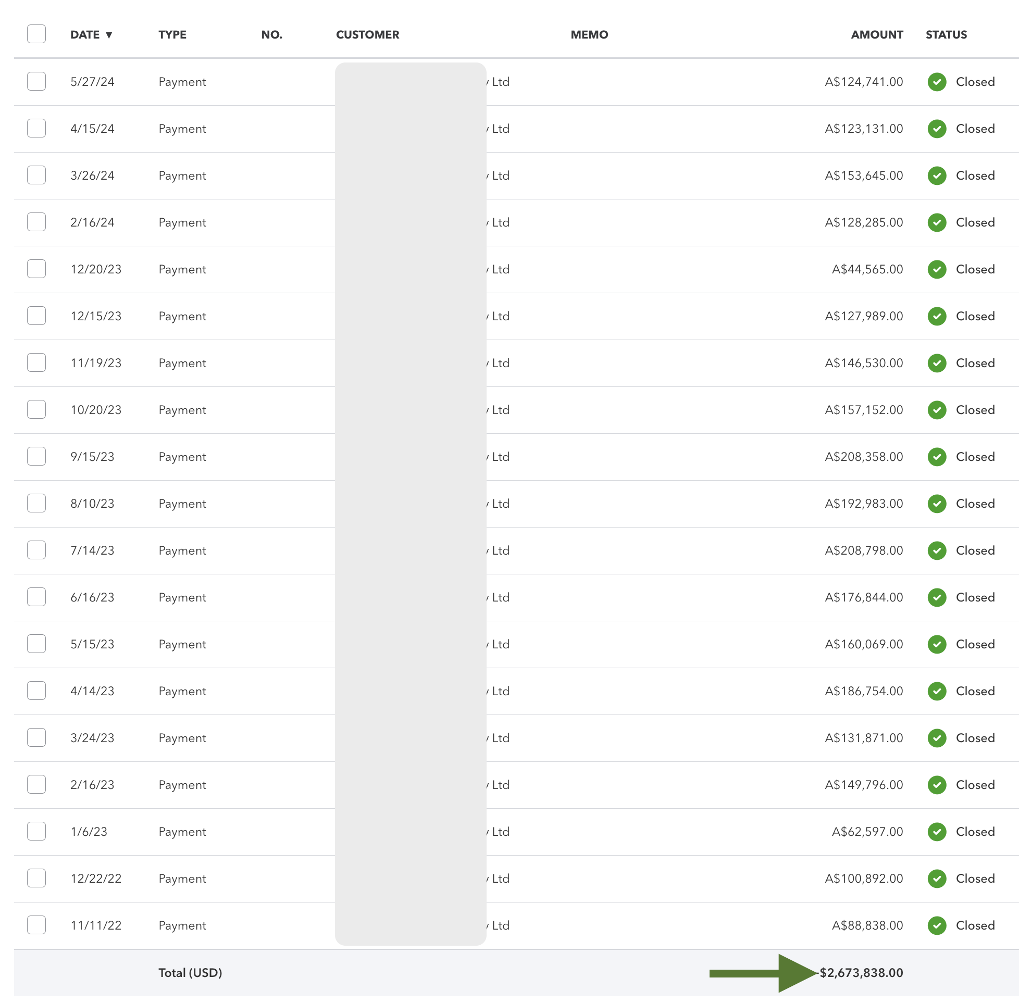Select the 10/20/23 payment row checkbox
Screen dimensions: 1019x1003
[36, 409]
